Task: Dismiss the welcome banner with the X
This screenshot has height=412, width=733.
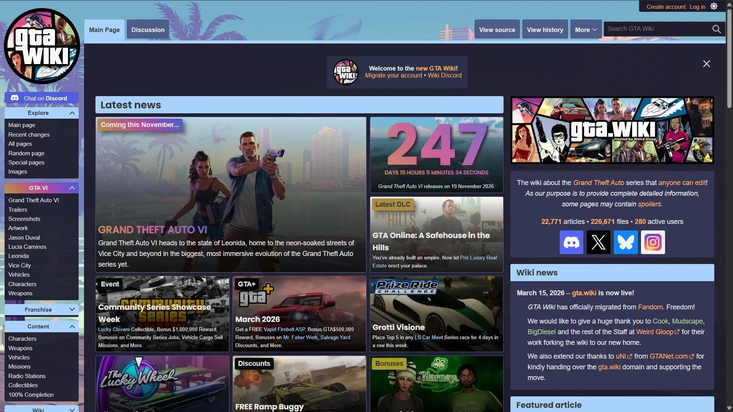Action: pos(707,64)
